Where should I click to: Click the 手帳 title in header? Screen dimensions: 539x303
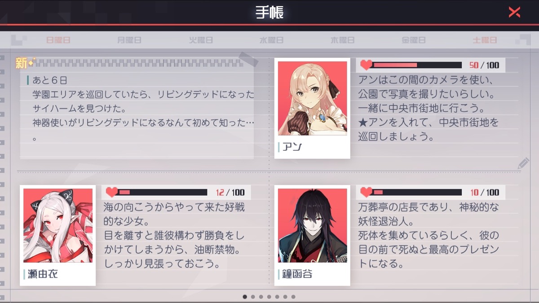269,12
